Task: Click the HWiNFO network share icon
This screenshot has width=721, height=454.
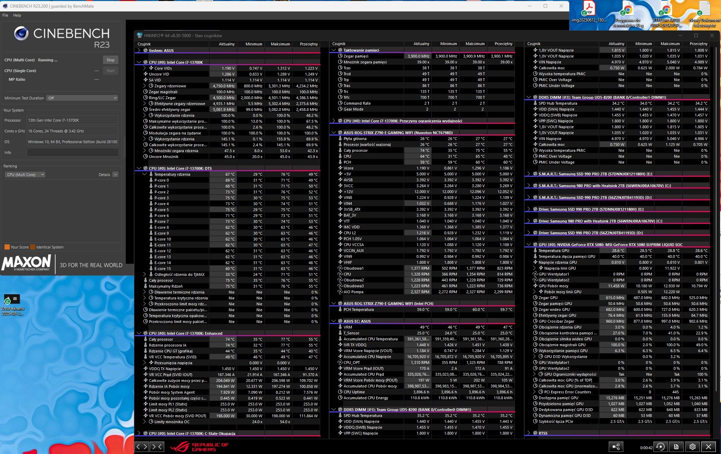Action: point(616,447)
